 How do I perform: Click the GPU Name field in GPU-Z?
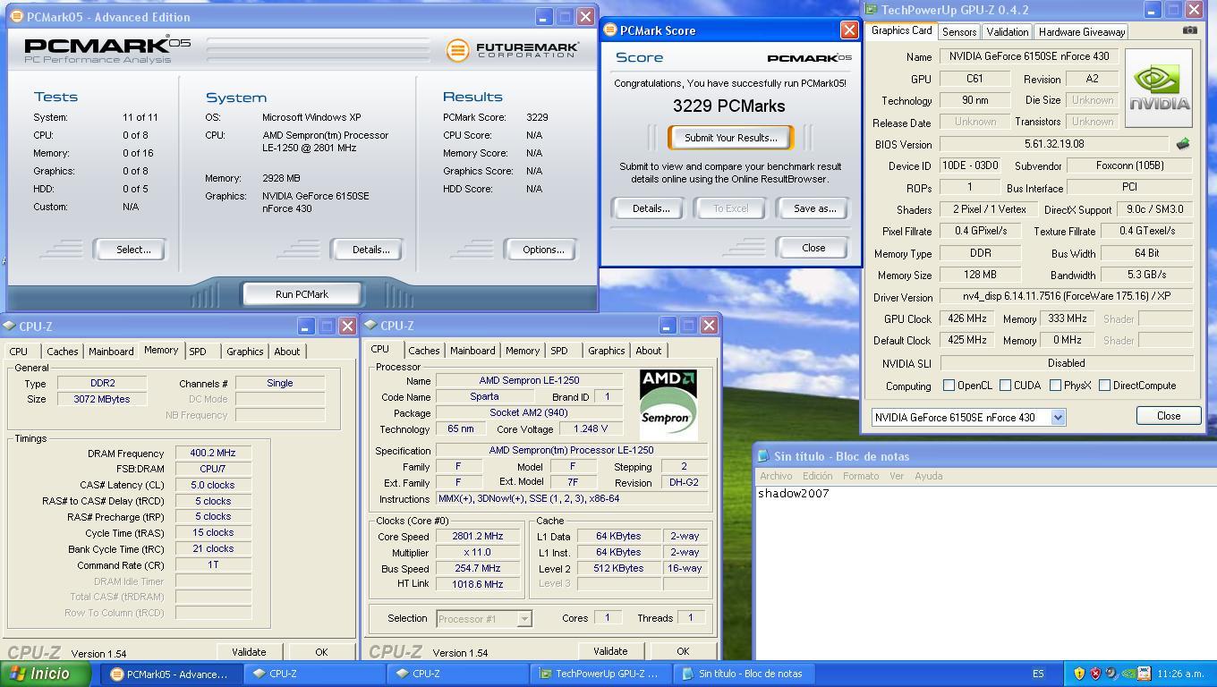pos(1028,56)
